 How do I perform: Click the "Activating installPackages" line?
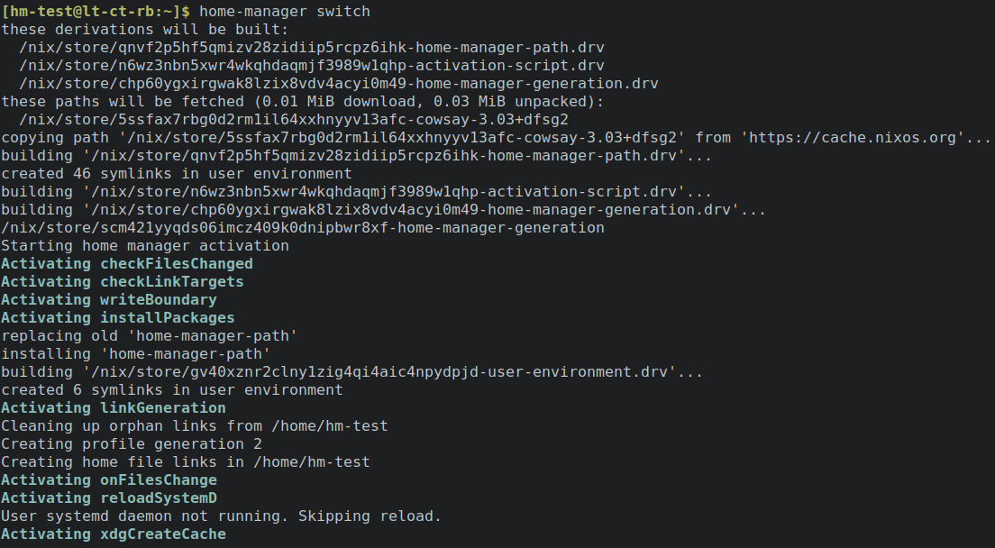[118, 318]
